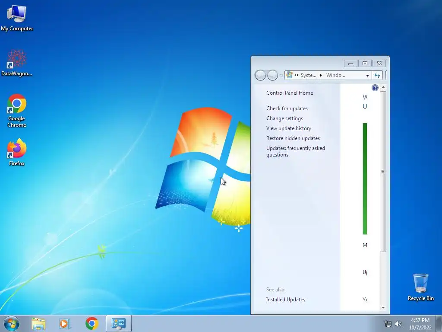Launch the DataWagon desktop shortcut
Screen dimensions: 442x332
(17, 63)
